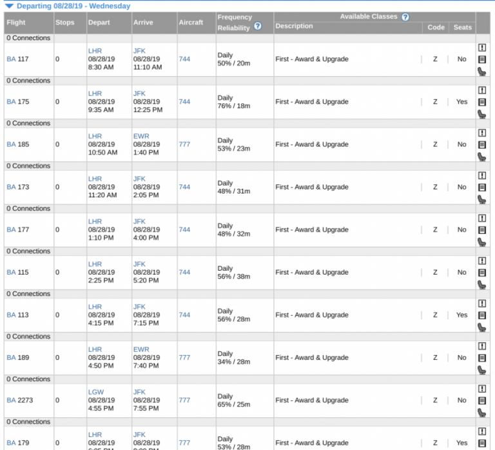
Task: Click the alert icon for BA 175
Action: [481, 90]
